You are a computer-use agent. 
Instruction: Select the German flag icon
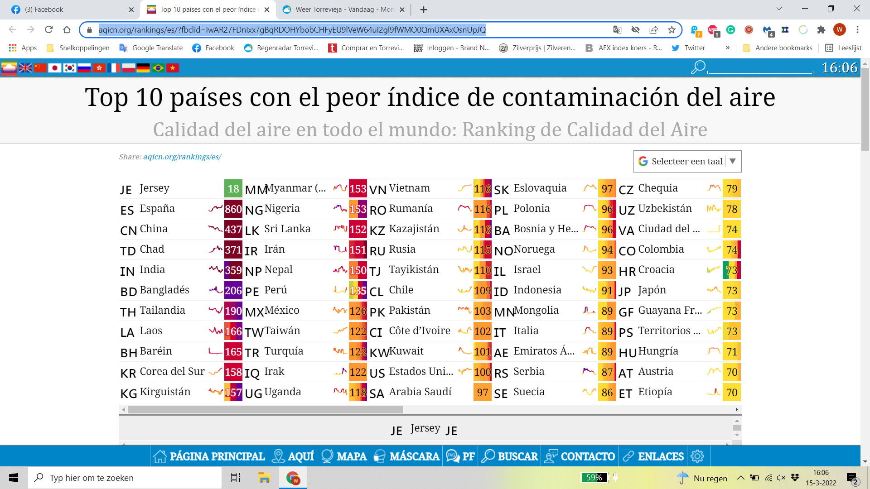coord(143,68)
